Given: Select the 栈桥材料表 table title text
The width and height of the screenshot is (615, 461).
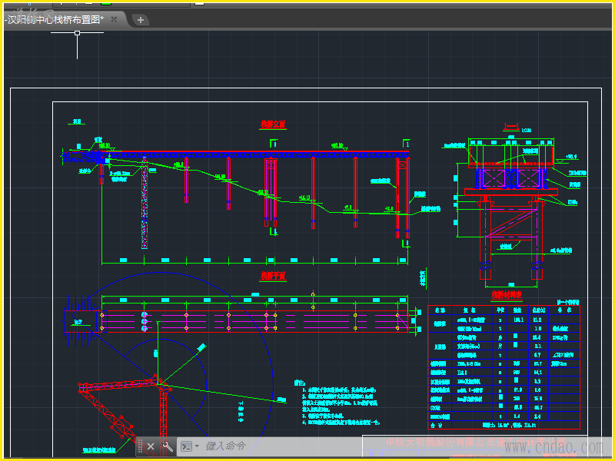Looking at the screenshot, I should (x=507, y=295).
